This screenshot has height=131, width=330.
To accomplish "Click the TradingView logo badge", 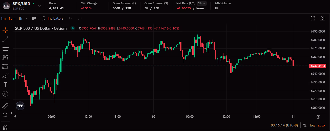I will [x=20, y=106].
